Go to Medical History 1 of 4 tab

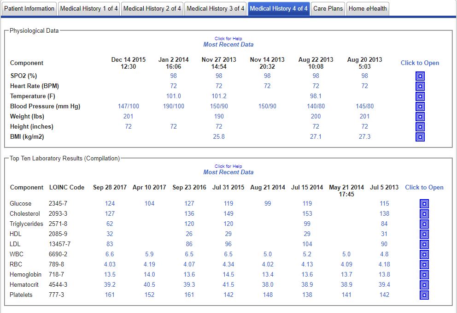click(x=89, y=9)
